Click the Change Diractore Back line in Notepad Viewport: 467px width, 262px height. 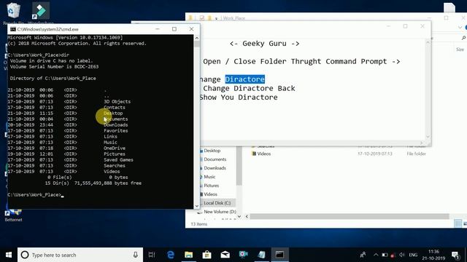[x=249, y=88]
